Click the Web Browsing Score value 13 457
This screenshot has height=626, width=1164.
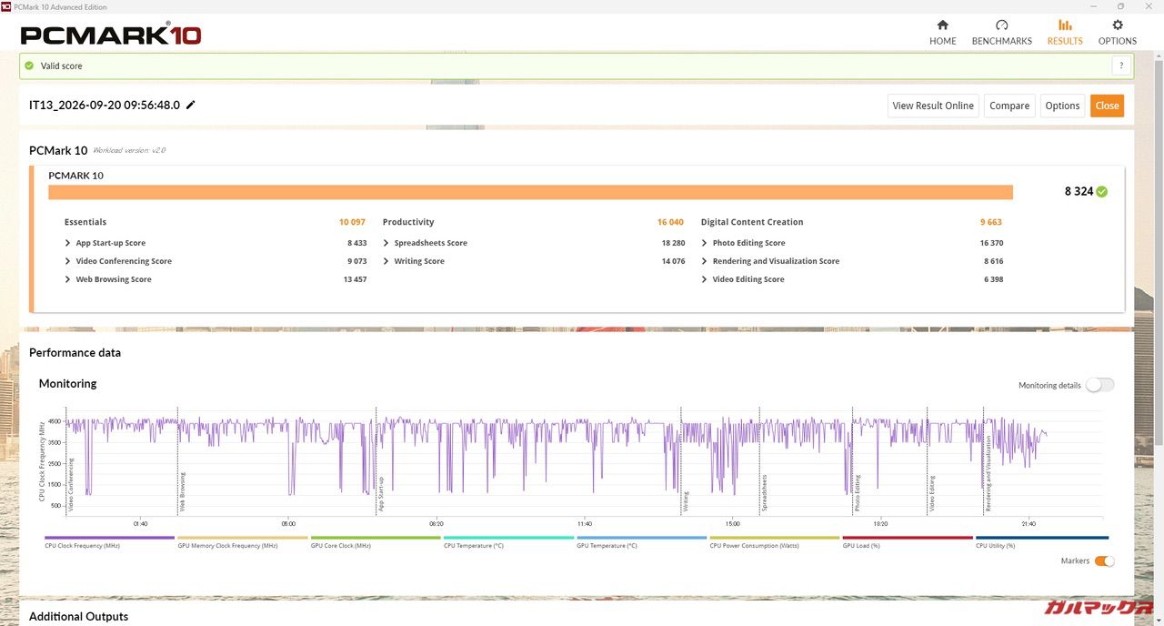click(x=355, y=279)
